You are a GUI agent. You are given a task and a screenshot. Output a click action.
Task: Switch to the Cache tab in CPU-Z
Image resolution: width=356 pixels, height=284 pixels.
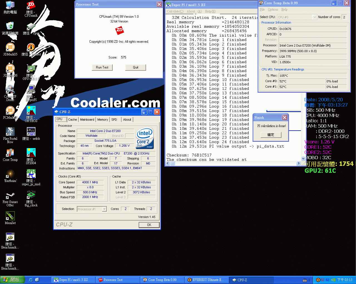73,120
